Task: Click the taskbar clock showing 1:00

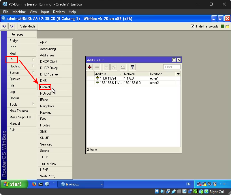Action: [223, 184]
